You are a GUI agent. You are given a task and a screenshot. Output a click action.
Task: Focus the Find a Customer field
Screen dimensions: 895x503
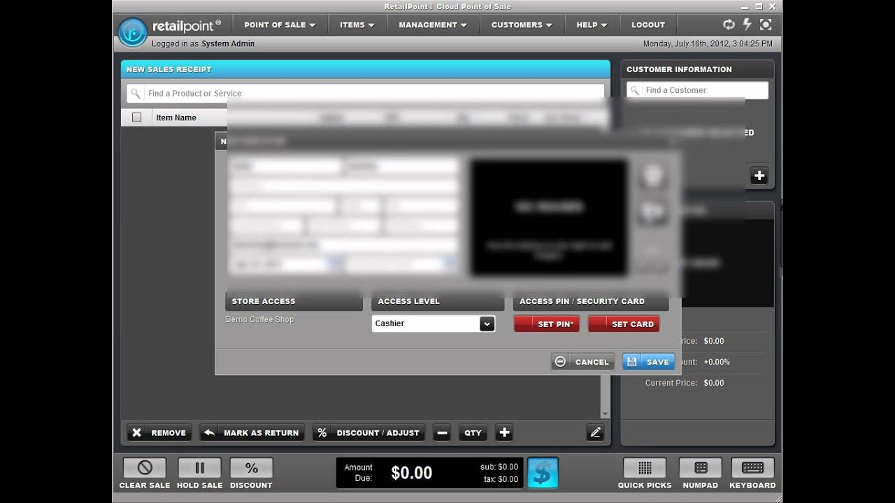(697, 90)
